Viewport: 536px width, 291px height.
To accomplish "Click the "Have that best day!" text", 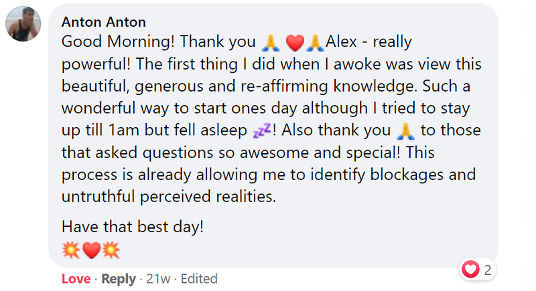I will pyautogui.click(x=132, y=226).
